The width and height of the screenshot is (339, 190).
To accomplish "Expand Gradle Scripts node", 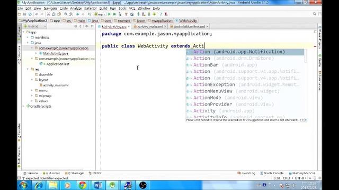I will [23, 107].
